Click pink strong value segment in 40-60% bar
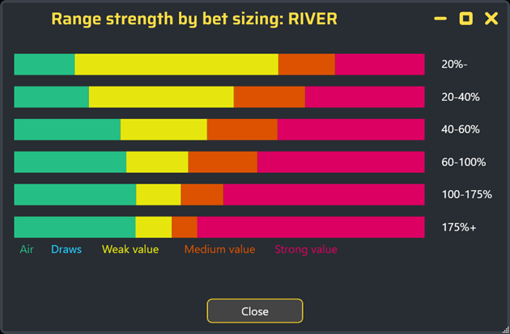This screenshot has width=510, height=334. coord(351,129)
